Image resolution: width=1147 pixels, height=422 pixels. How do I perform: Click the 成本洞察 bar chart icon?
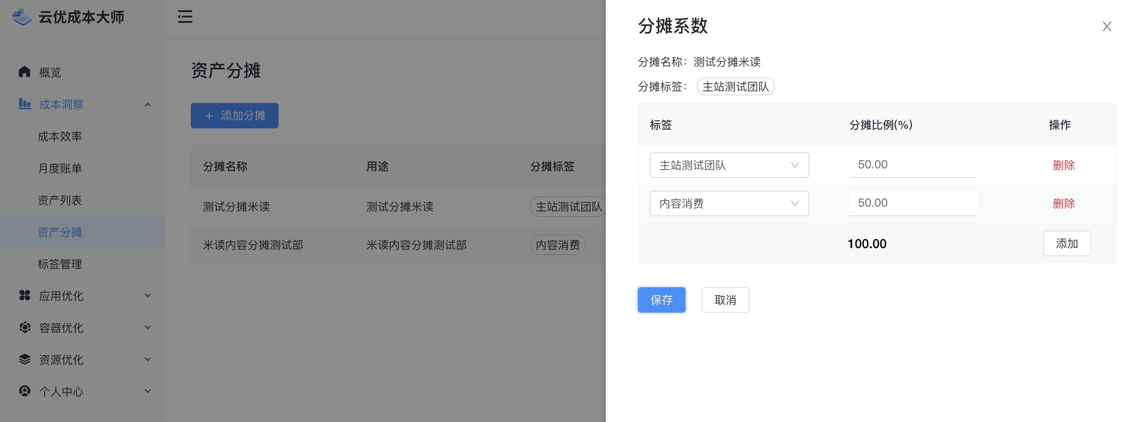24,104
